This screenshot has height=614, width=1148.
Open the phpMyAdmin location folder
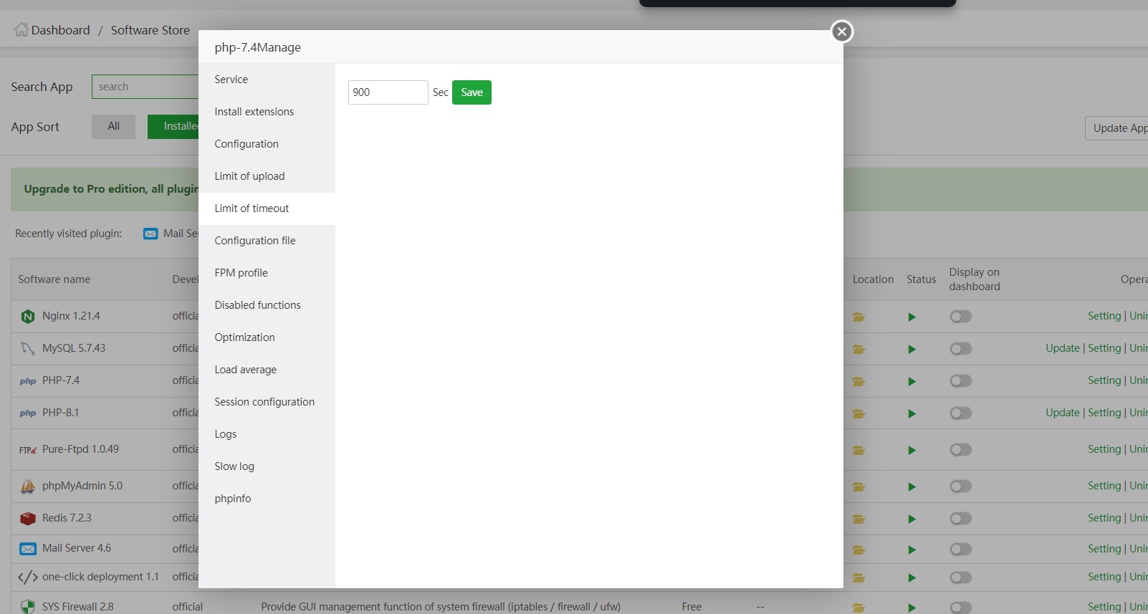click(x=858, y=486)
